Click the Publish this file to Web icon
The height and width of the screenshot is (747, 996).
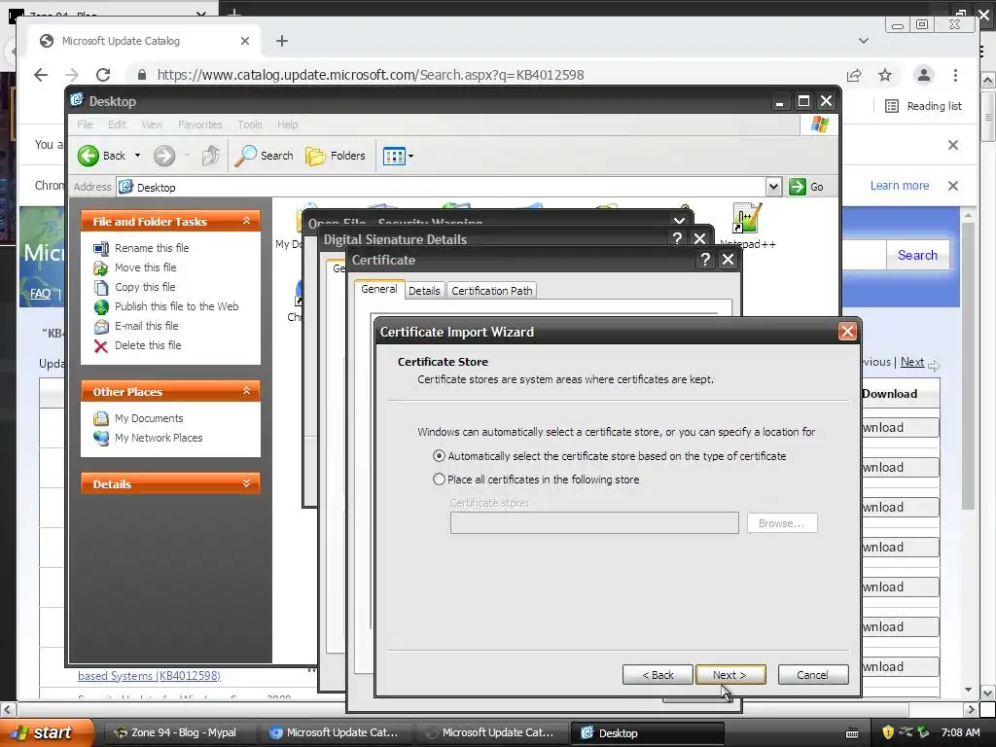[x=101, y=306]
